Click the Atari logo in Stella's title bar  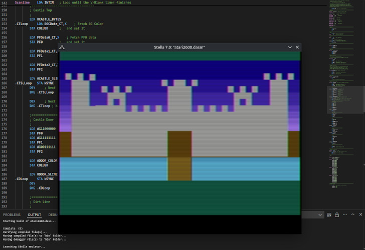tap(62, 47)
